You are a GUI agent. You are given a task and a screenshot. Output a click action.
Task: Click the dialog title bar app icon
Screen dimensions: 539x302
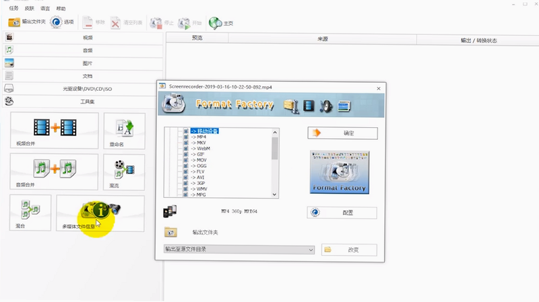[x=162, y=86]
